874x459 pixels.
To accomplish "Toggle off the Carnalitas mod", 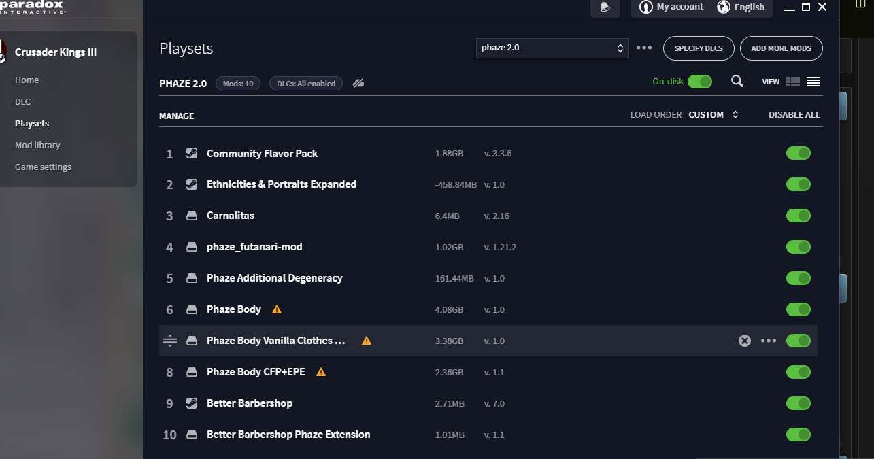I will coord(799,216).
